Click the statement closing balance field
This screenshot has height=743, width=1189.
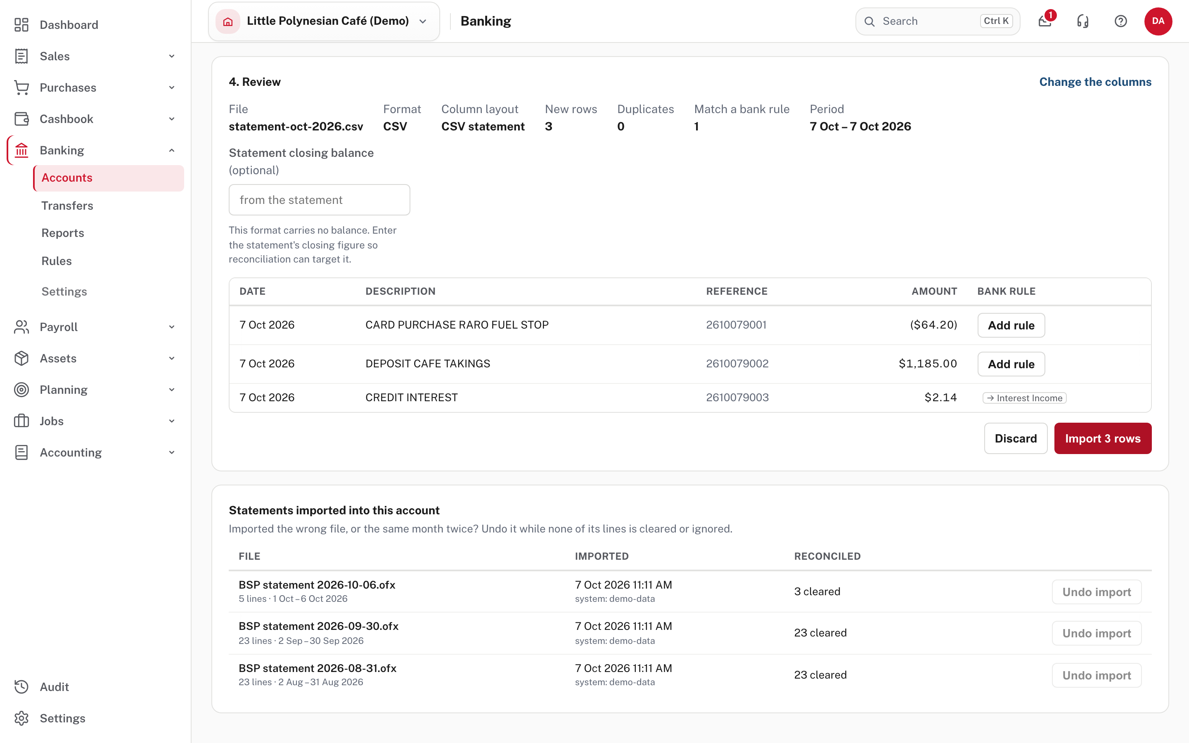[320, 200]
